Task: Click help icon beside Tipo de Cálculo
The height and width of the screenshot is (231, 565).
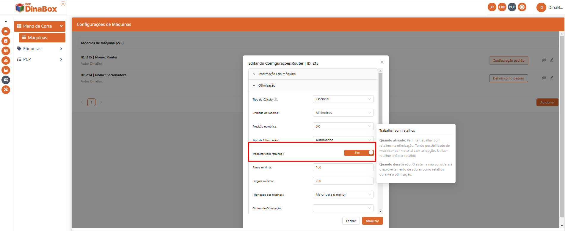Action: [x=275, y=99]
